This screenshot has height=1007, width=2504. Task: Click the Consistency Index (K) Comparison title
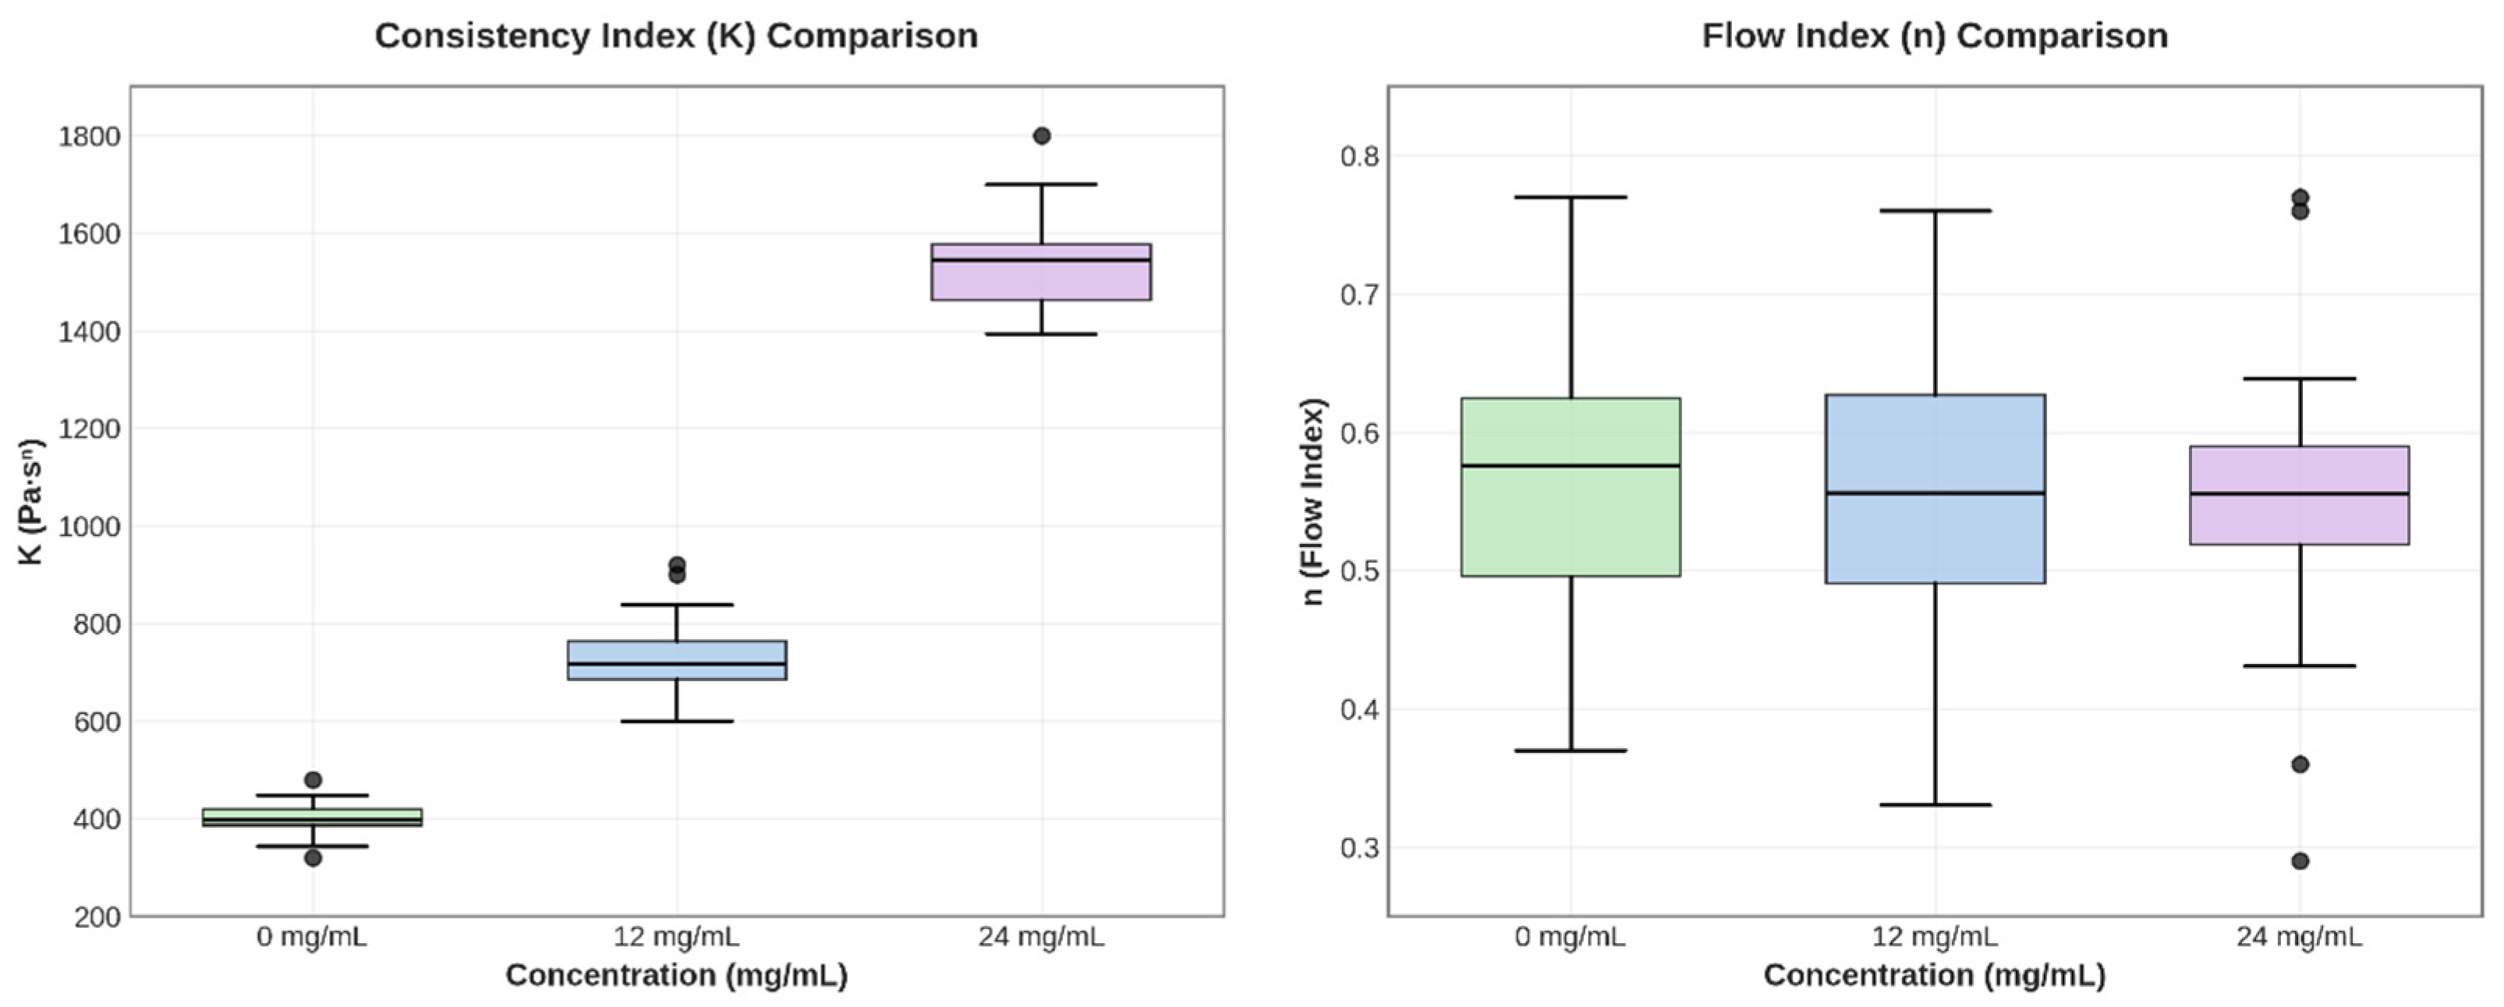click(x=675, y=36)
